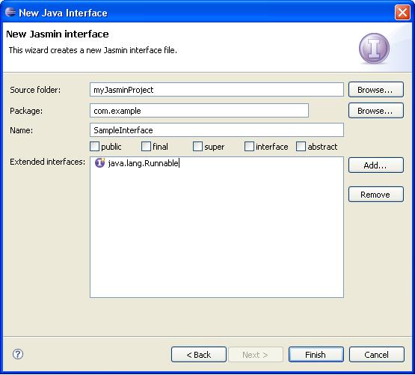Check the super modifier checkbox
The height and width of the screenshot is (375, 415).
pos(197,146)
